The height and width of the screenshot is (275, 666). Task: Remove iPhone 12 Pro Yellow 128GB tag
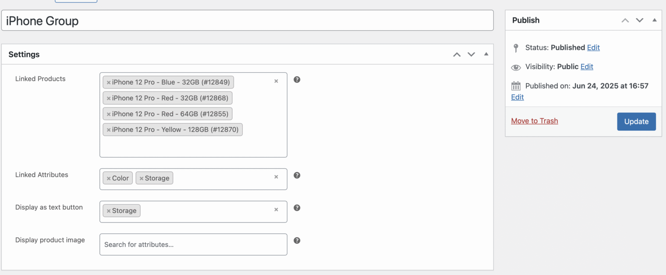(x=108, y=129)
